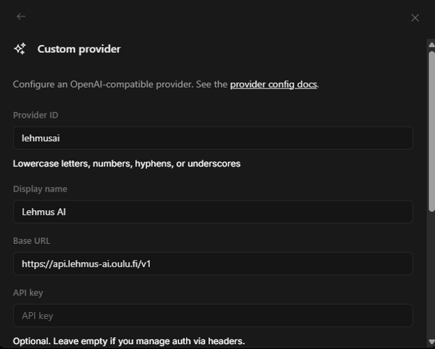Go back using the left arrow icon
This screenshot has height=349, width=435.
pos(21,17)
